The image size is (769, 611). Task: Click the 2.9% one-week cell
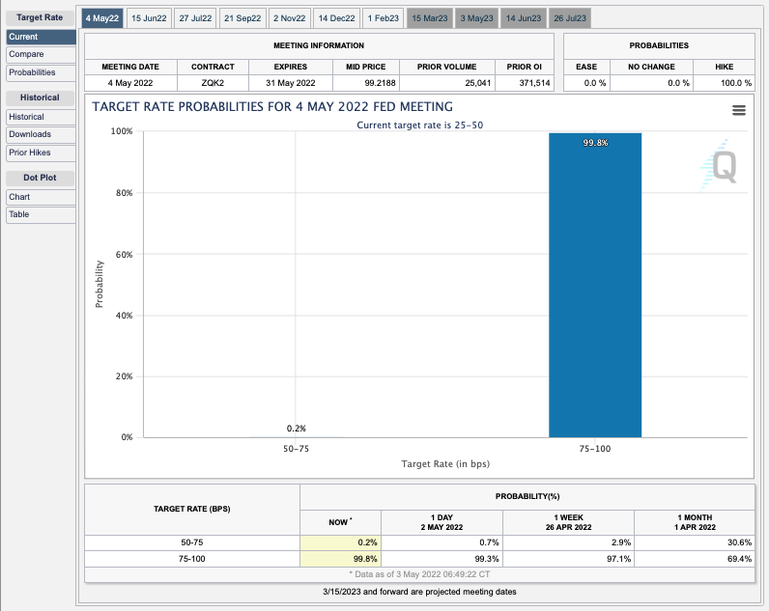point(568,542)
